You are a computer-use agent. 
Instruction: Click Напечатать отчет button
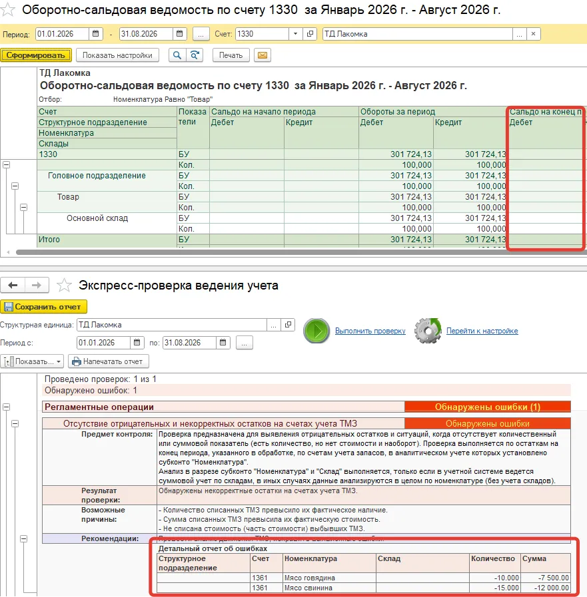pyautogui.click(x=108, y=361)
